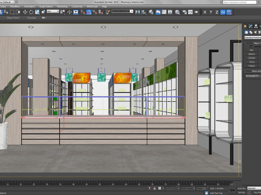The height and width of the screenshot is (195, 261).
Task: Toggle the ZX plane constraint
Action: (223, 12)
